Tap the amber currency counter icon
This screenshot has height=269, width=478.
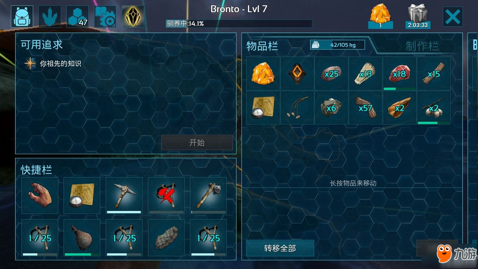pyautogui.click(x=380, y=16)
